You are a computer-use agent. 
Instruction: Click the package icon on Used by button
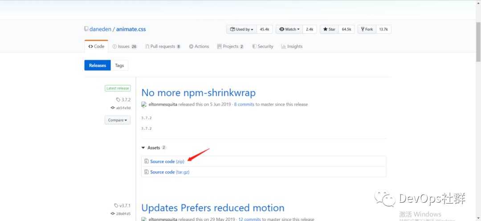point(232,29)
